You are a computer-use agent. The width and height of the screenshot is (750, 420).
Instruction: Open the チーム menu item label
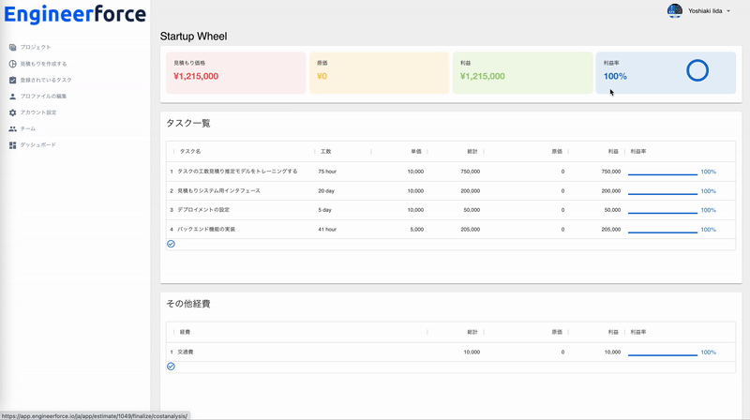coord(28,128)
